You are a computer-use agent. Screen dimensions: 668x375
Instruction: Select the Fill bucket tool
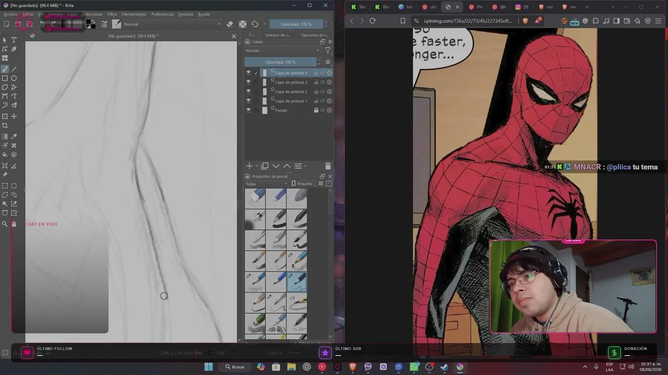coord(5,155)
